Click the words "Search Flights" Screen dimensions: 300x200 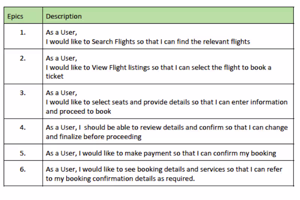pyautogui.click(x=113, y=42)
